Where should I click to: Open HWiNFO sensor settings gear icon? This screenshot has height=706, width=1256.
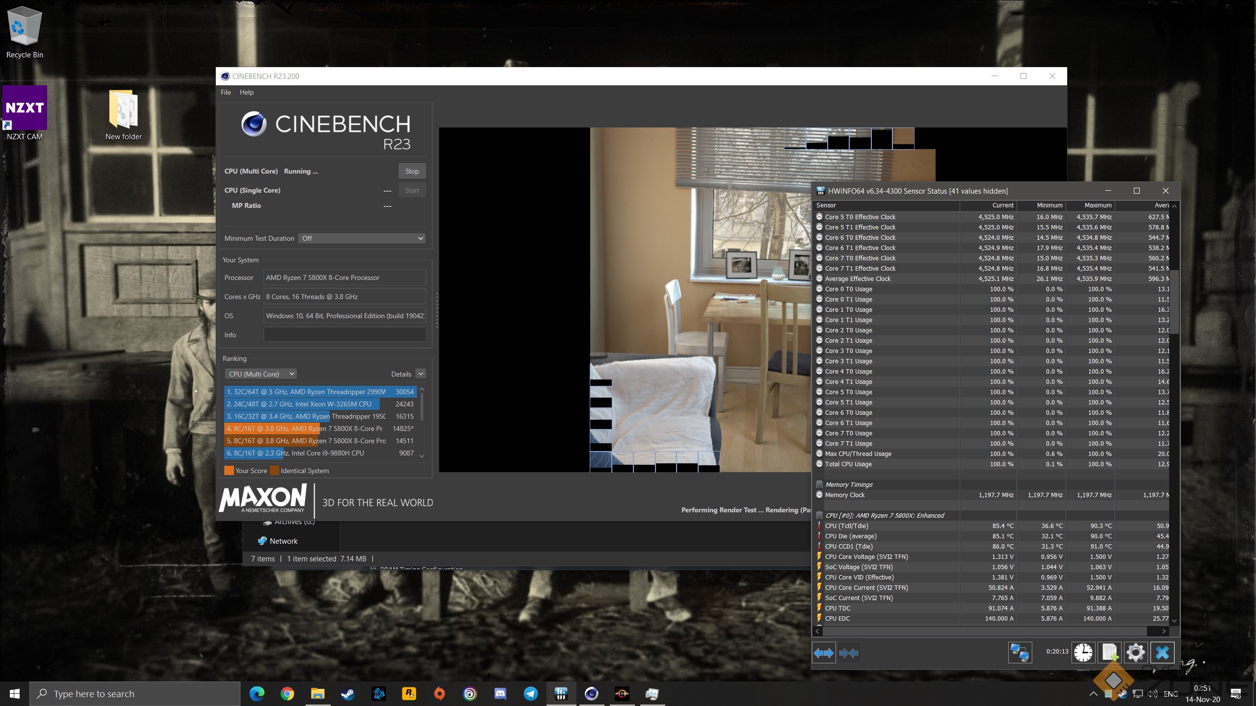point(1135,653)
